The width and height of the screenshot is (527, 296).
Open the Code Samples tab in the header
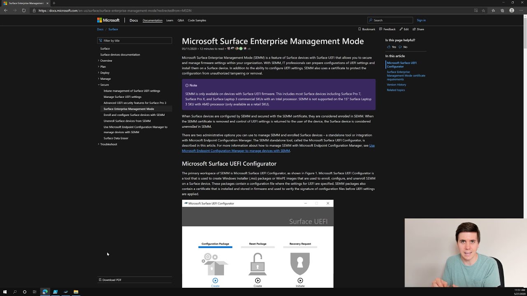pos(197,20)
